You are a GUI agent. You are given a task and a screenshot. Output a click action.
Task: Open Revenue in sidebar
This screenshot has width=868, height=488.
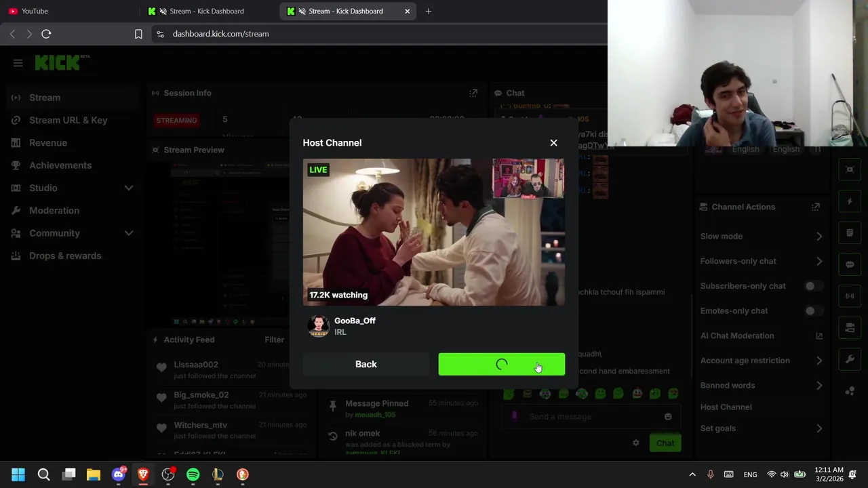click(x=48, y=143)
